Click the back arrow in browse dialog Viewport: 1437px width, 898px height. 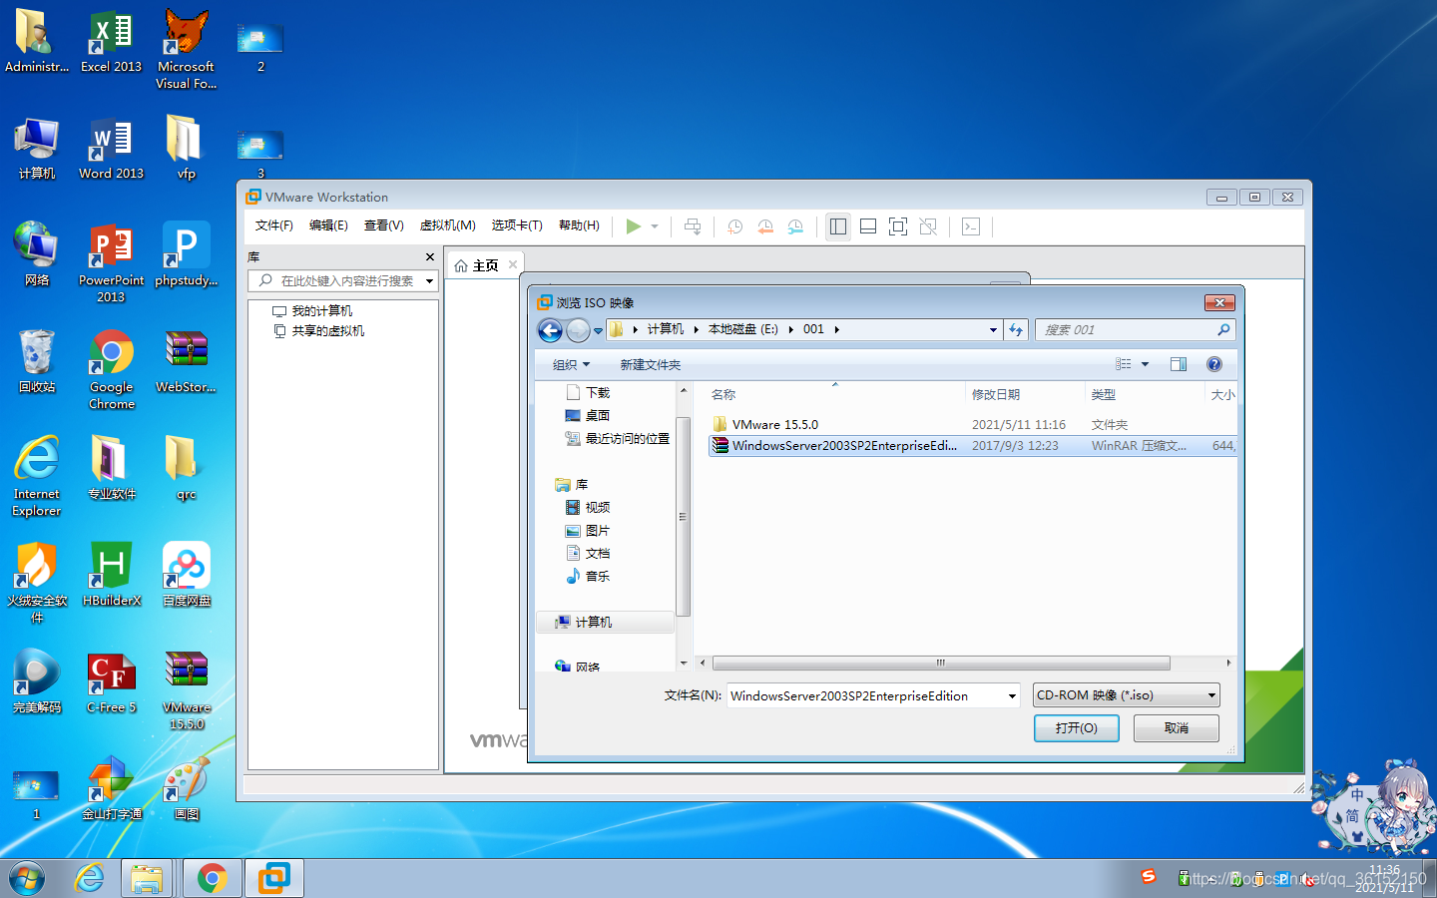click(x=550, y=330)
